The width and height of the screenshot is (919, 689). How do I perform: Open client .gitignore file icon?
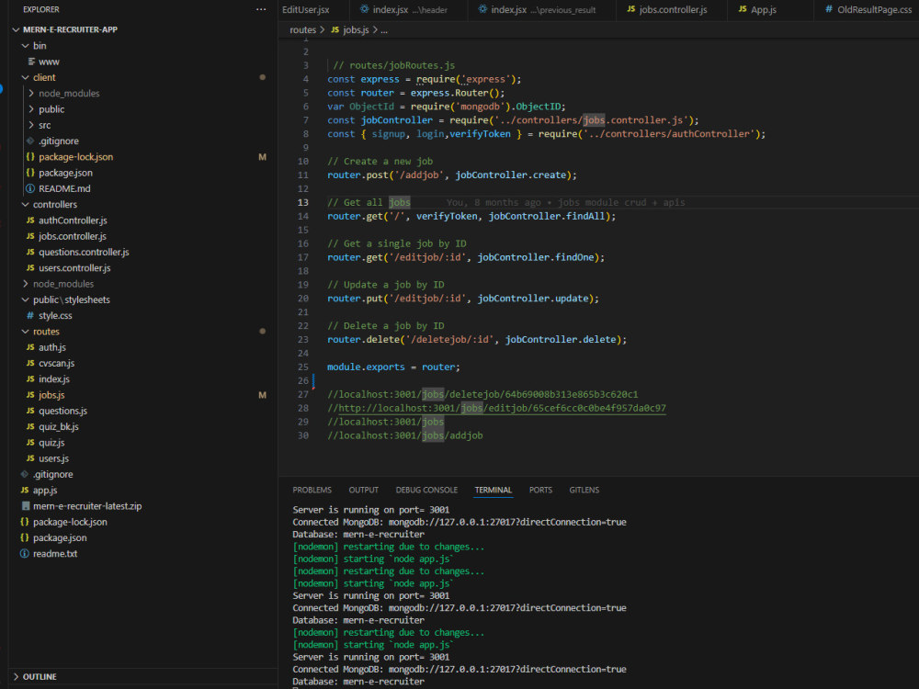[x=30, y=141]
